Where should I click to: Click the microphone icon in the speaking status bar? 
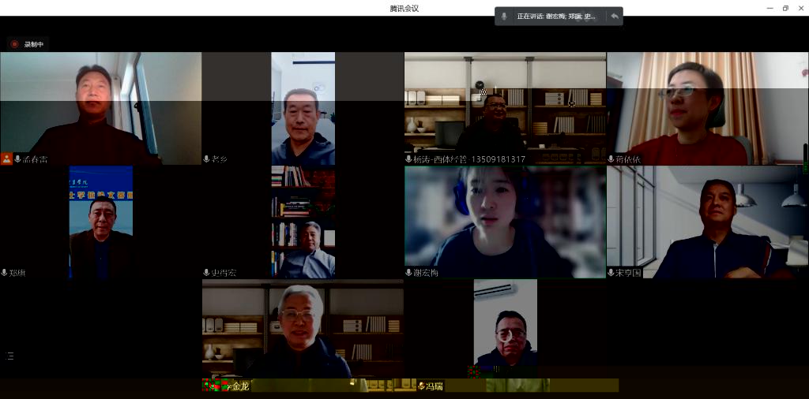(505, 16)
